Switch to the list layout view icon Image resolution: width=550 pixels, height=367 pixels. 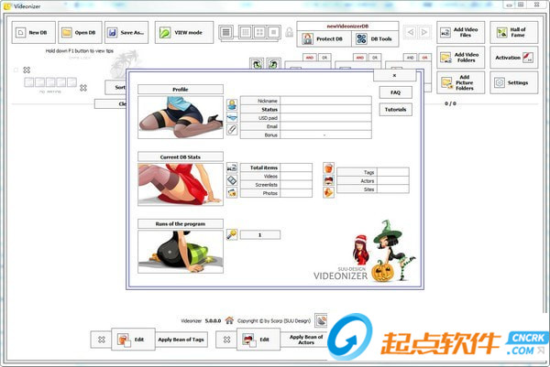(225, 33)
